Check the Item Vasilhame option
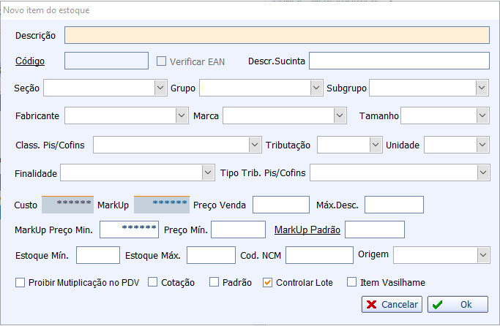The image size is (500, 326). click(351, 282)
